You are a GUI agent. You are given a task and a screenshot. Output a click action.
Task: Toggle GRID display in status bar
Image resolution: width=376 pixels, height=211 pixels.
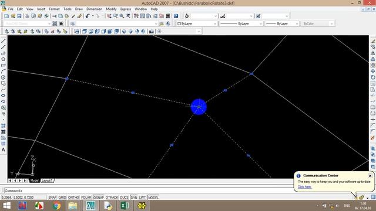tap(62, 198)
